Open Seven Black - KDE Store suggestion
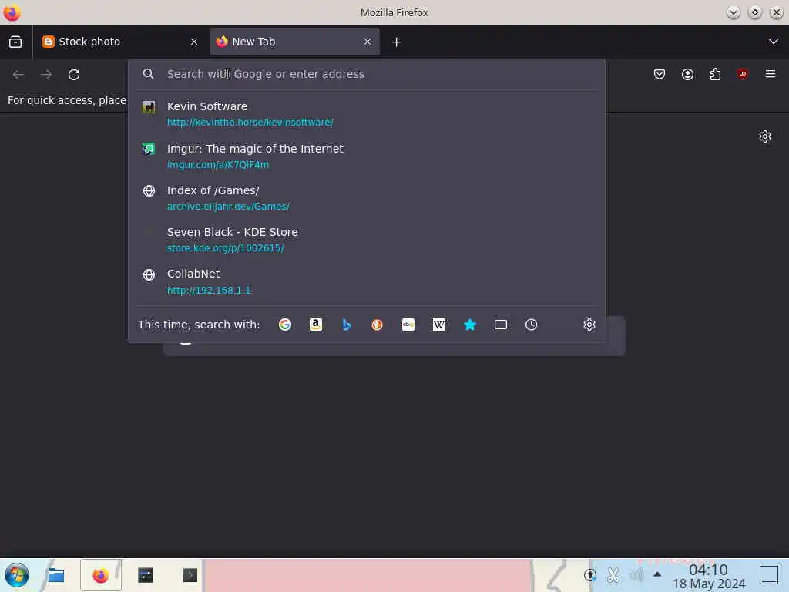This screenshot has height=592, width=789. tap(367, 240)
